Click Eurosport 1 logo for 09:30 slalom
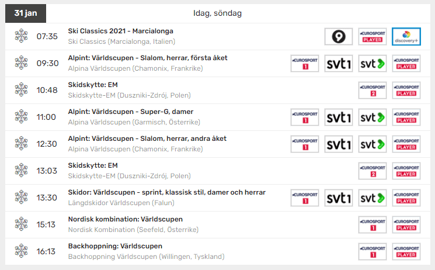 (305, 63)
